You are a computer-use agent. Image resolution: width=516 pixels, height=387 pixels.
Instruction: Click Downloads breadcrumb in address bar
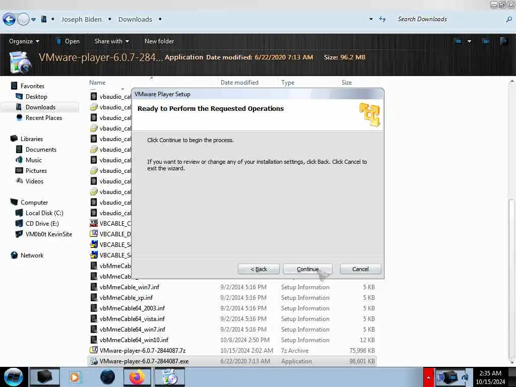click(135, 20)
